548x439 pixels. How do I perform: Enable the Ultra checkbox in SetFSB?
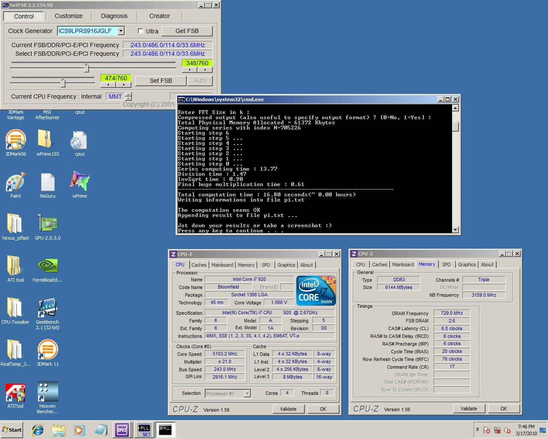pos(140,31)
